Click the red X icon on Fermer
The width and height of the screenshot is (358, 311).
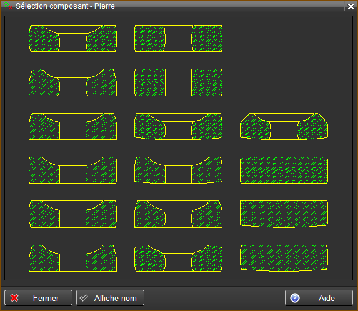click(14, 298)
